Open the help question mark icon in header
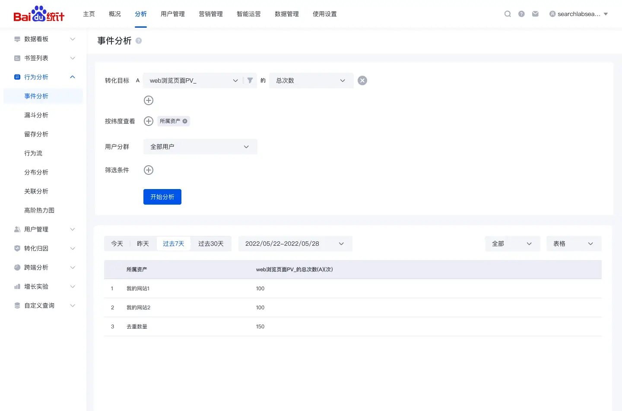The height and width of the screenshot is (411, 622). [x=521, y=14]
